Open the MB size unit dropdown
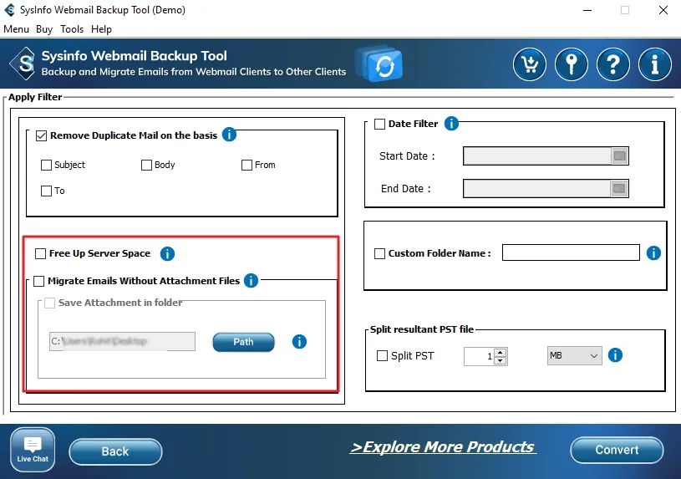 point(574,355)
